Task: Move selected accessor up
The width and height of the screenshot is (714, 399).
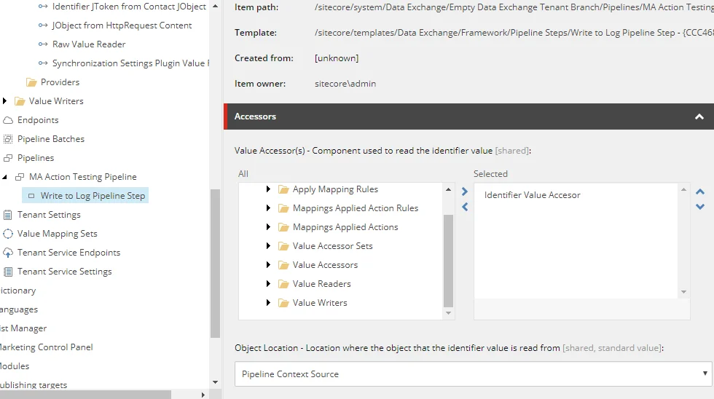Action: click(x=700, y=191)
